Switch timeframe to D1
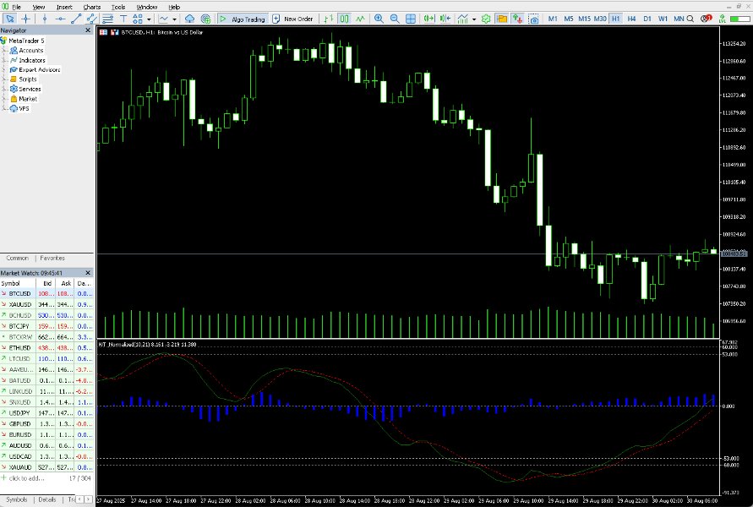 (647, 19)
